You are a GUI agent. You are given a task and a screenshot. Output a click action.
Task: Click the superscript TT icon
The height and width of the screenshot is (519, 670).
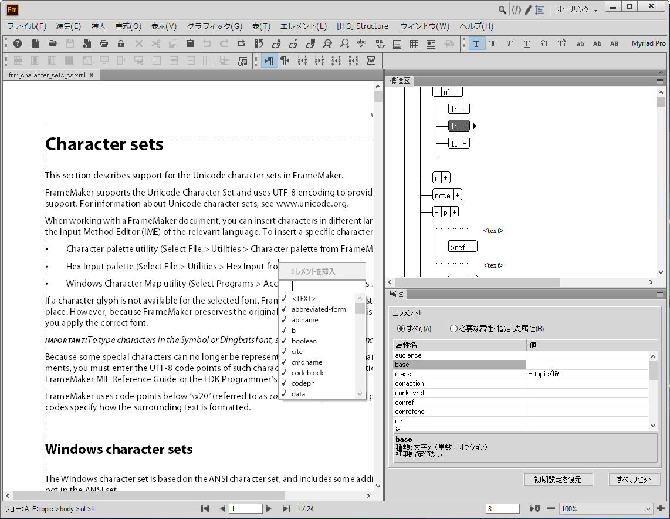click(546, 43)
